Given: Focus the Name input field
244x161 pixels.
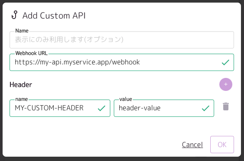Looking at the screenshot, I should (x=122, y=40).
